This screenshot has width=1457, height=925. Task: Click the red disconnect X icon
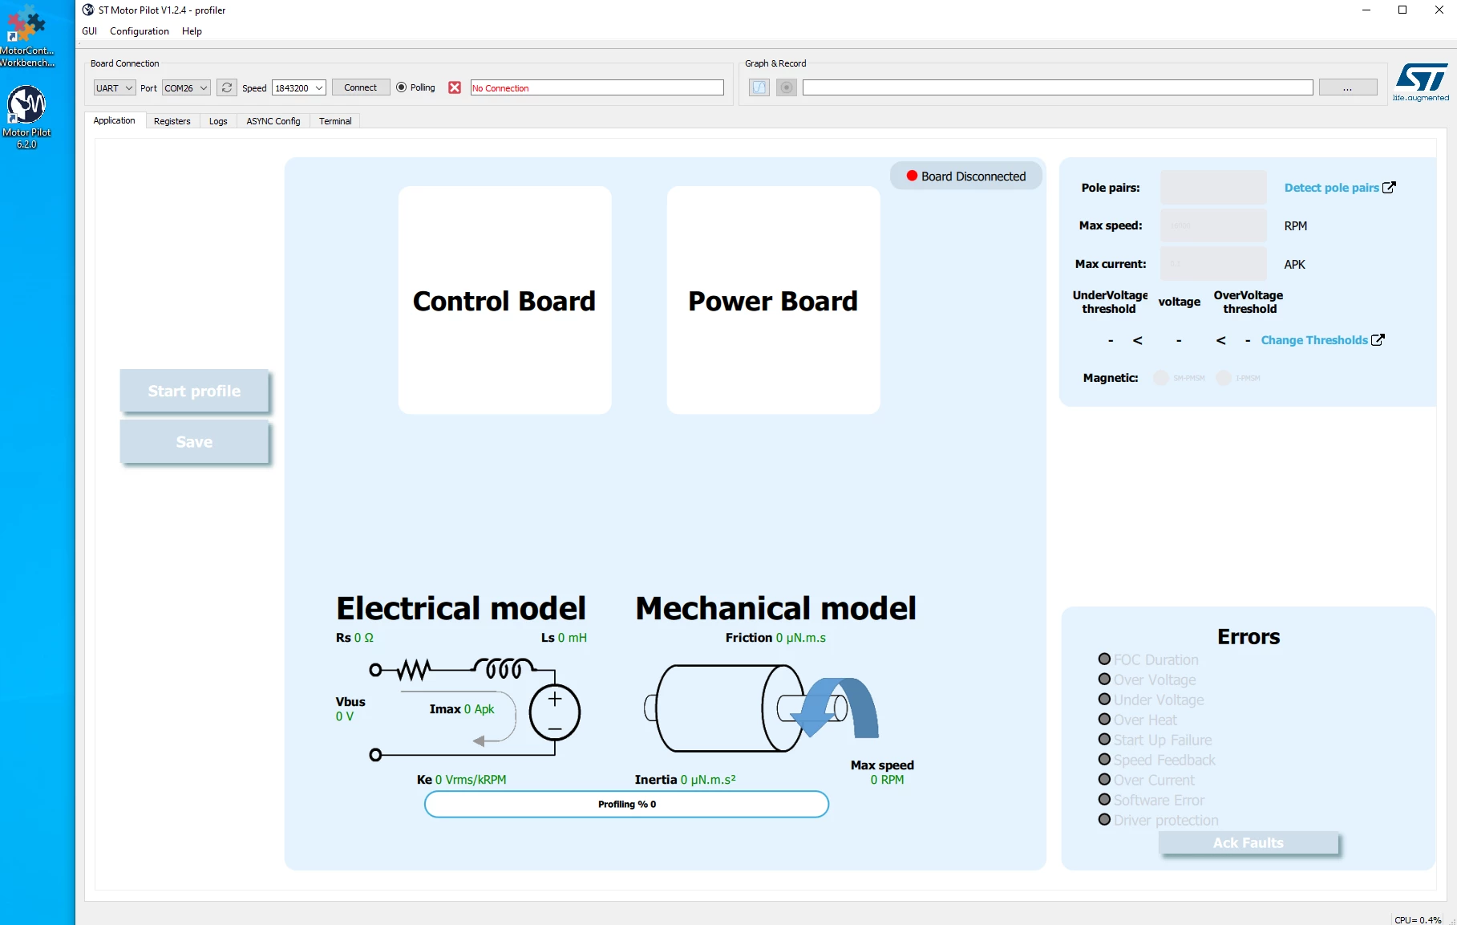tap(455, 87)
